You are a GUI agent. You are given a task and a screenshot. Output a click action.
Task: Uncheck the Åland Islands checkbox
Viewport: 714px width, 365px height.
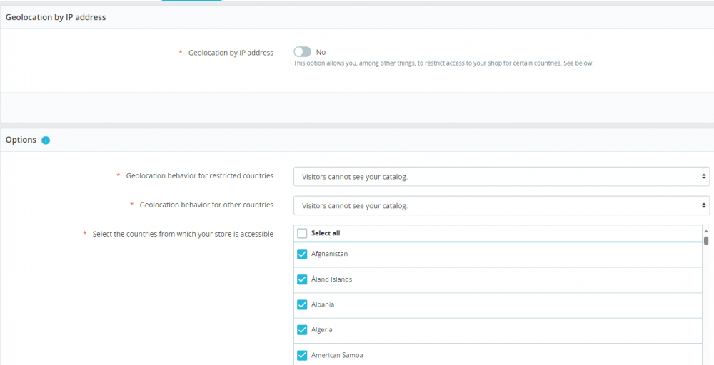[302, 279]
